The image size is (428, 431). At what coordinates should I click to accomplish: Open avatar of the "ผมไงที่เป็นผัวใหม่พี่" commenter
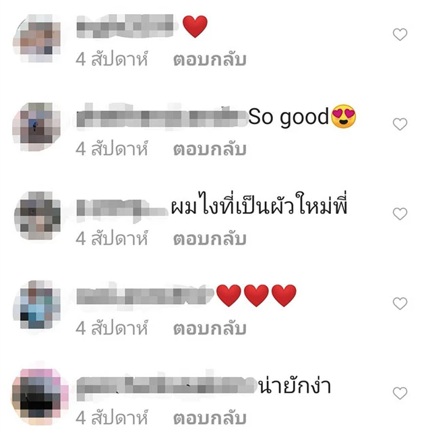[37, 216]
